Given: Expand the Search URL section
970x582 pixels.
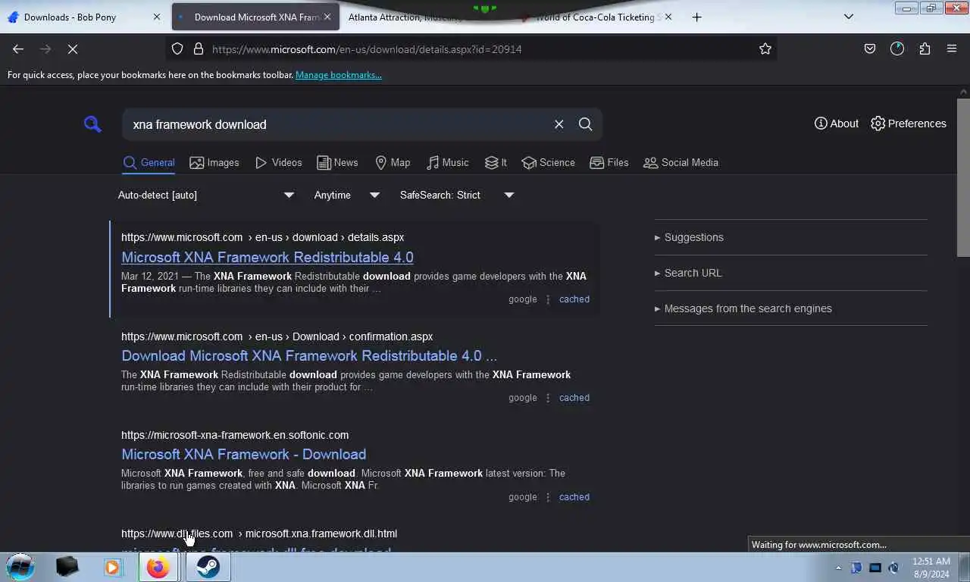Looking at the screenshot, I should tap(688, 273).
